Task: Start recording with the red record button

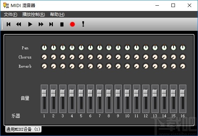Action: click(x=72, y=24)
